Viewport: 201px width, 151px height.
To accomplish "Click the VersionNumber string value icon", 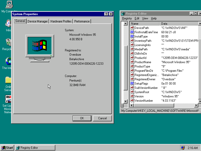I will coord(132,101).
